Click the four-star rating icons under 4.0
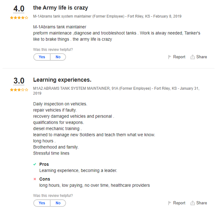The width and height of the screenshot is (217, 212). 19,17
